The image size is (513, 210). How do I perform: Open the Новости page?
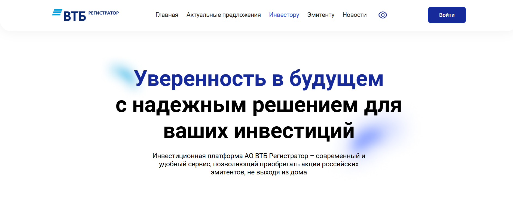[355, 15]
